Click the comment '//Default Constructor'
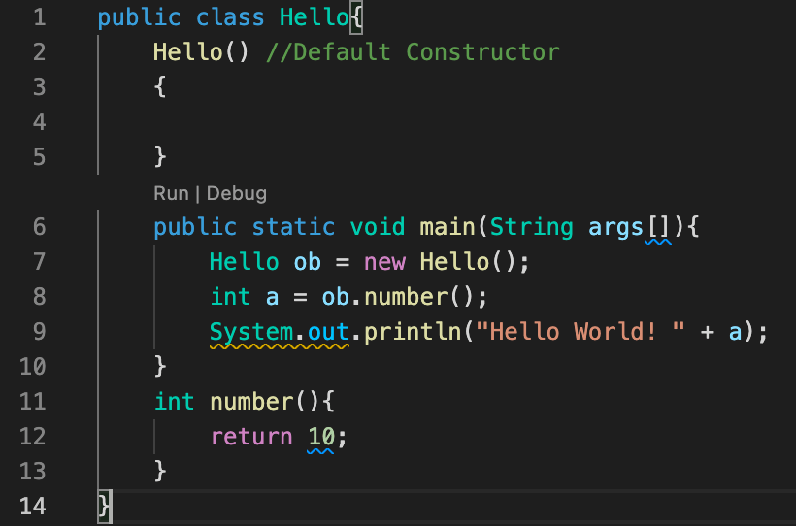Image resolution: width=796 pixels, height=526 pixels. (x=413, y=52)
